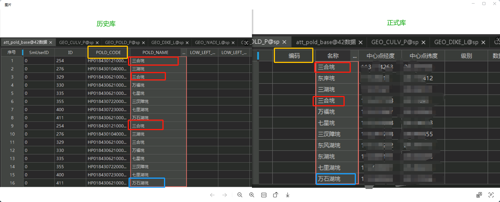Viewport: 500px width, 202px height.
Task: Expand the ellipsis beside 名称 column header
Action: (x=354, y=56)
